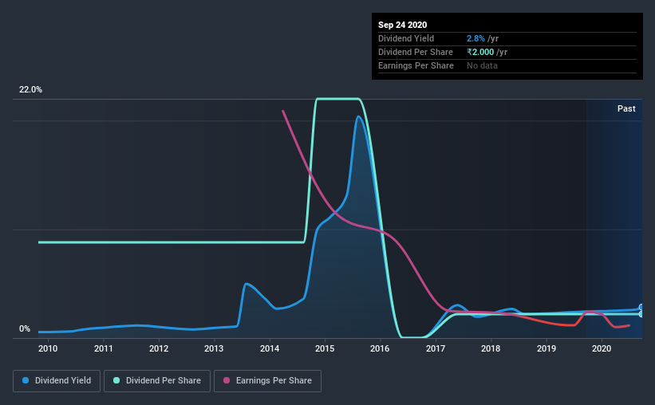Click the teal Dividend Per Share endpoint marker
The width and height of the screenshot is (655, 405).
tap(641, 314)
